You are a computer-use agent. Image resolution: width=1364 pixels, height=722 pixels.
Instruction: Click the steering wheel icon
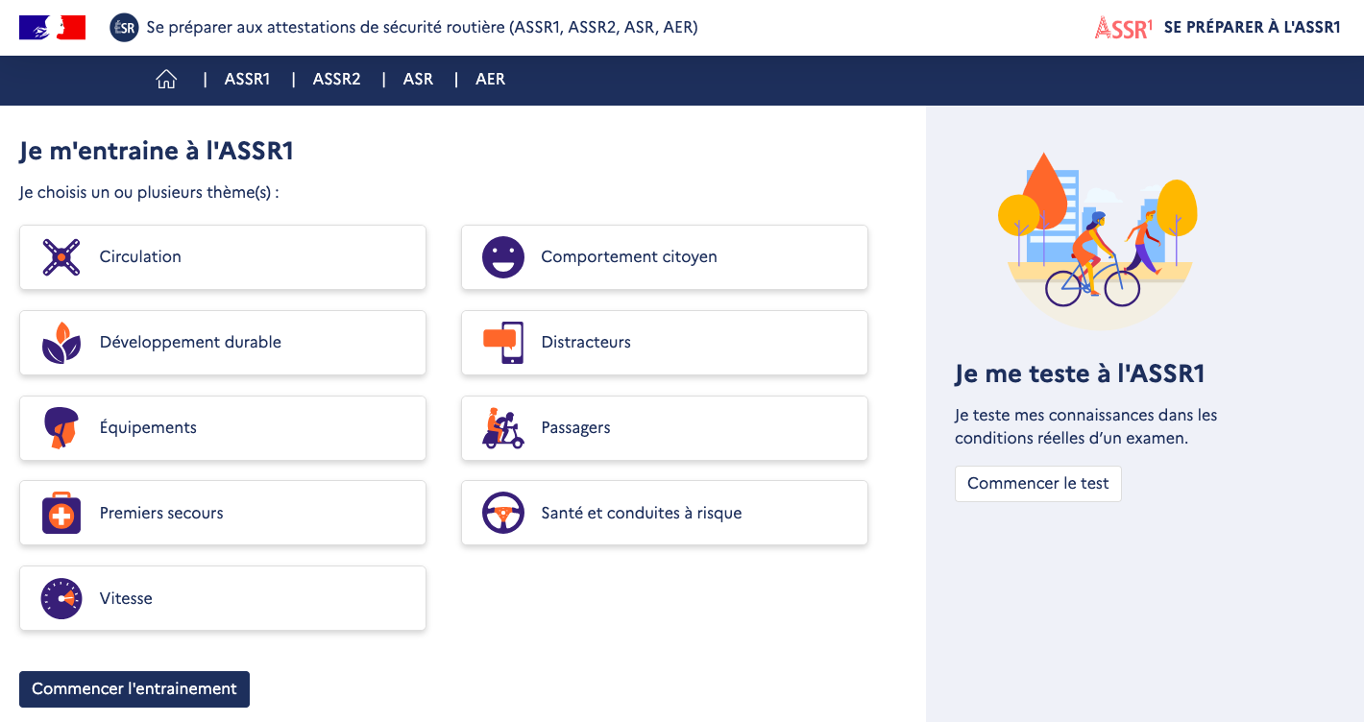click(503, 514)
